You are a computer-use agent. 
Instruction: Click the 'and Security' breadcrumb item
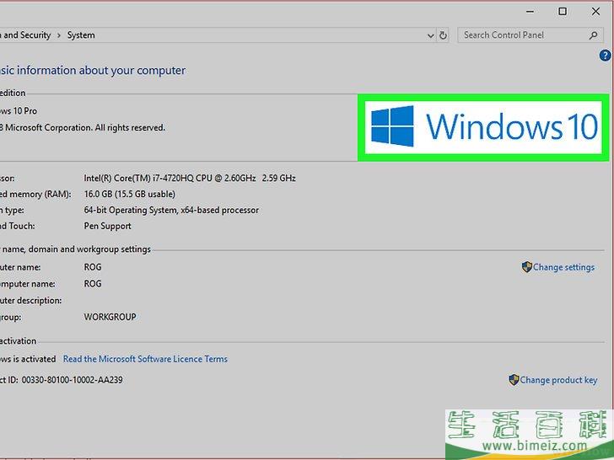(27, 35)
